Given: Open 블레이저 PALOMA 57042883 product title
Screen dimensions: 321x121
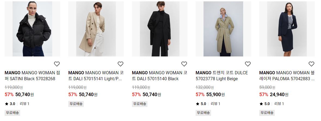Looking at the screenshot, I should pos(287,76).
